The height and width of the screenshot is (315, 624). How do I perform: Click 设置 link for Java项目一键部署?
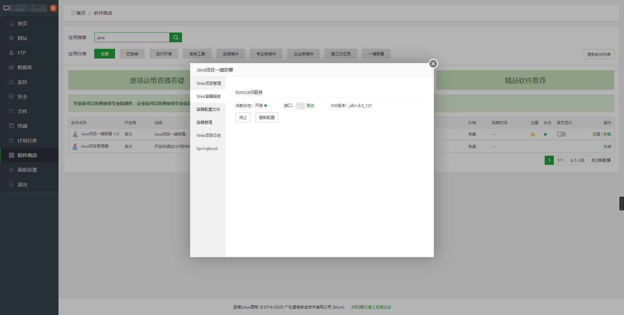pos(596,134)
